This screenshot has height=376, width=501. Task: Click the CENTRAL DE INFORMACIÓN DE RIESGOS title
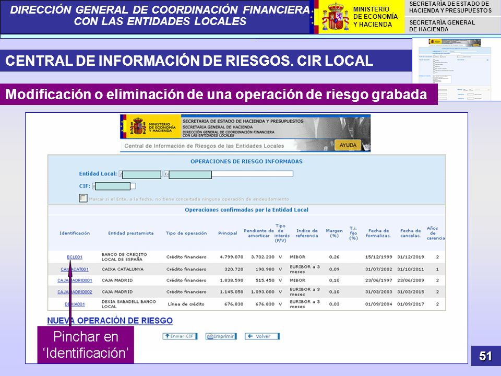pyautogui.click(x=189, y=61)
